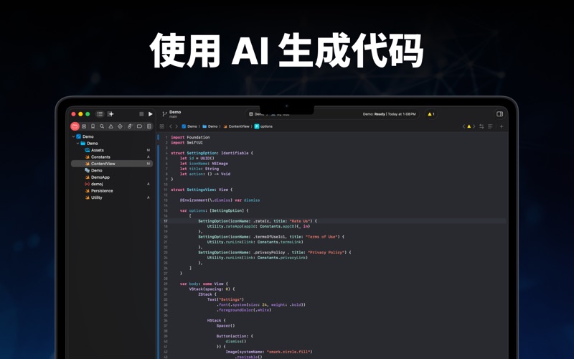Click the source control branch icon

164,114
